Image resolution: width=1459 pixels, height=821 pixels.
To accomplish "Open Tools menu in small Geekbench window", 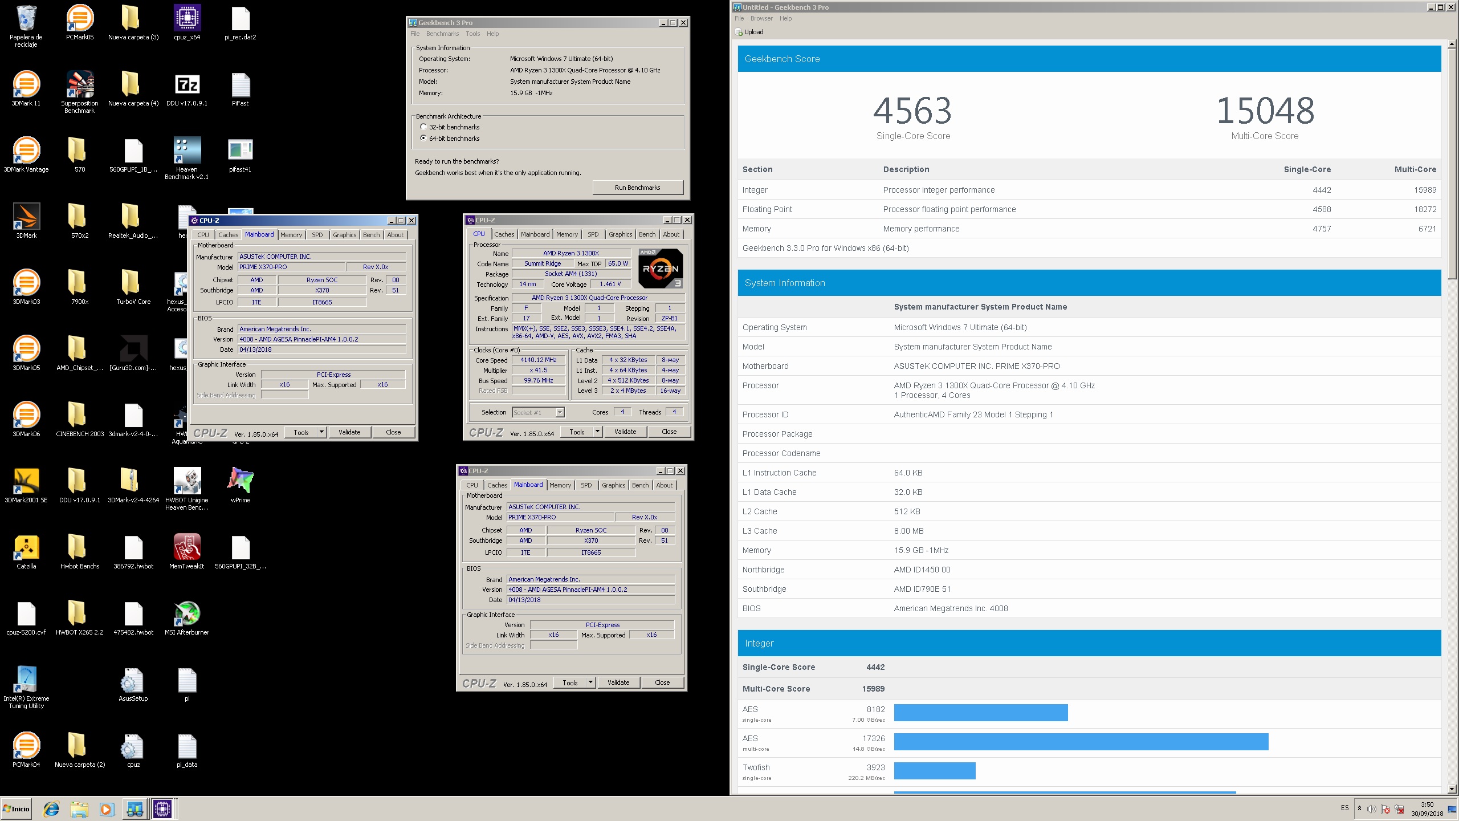I will tap(472, 34).
